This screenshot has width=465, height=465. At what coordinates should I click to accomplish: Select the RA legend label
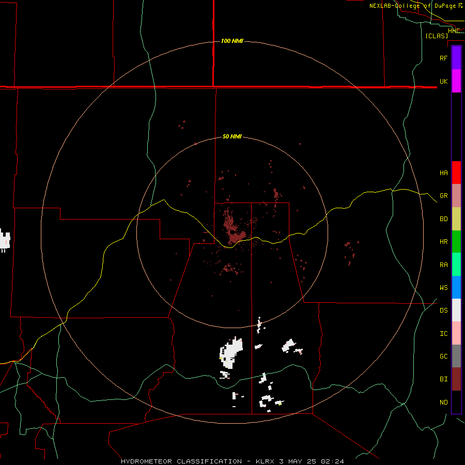pos(444,265)
